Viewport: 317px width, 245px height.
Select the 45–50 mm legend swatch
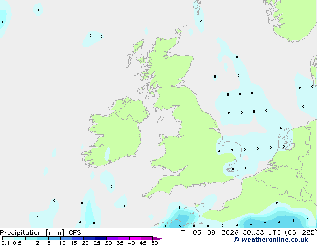pyautogui.click(x=147, y=238)
